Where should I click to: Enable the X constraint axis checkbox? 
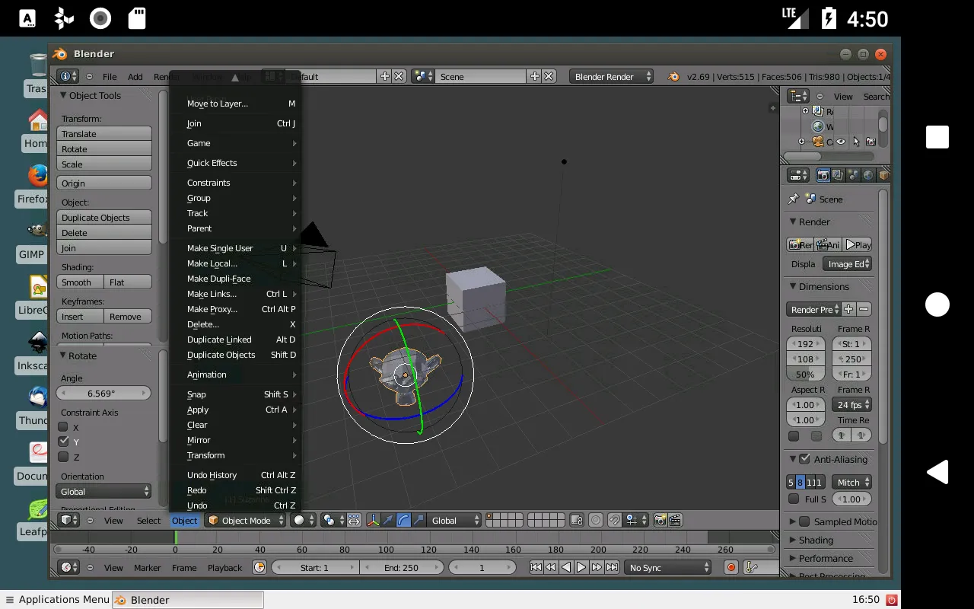coord(63,427)
